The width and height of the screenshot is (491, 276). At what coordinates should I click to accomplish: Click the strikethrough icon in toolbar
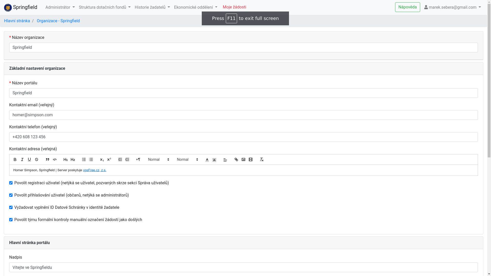(37, 159)
